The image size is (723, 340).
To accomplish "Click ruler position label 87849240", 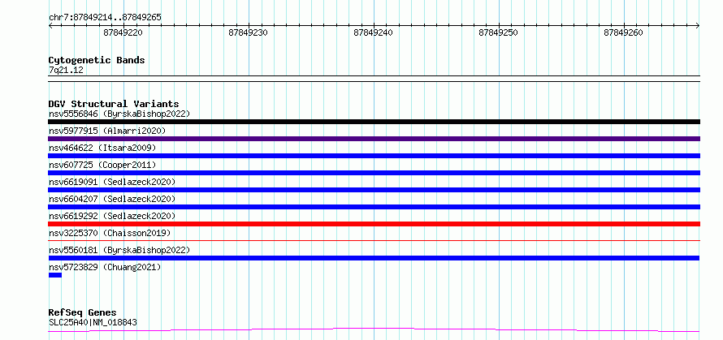I will click(x=374, y=32).
